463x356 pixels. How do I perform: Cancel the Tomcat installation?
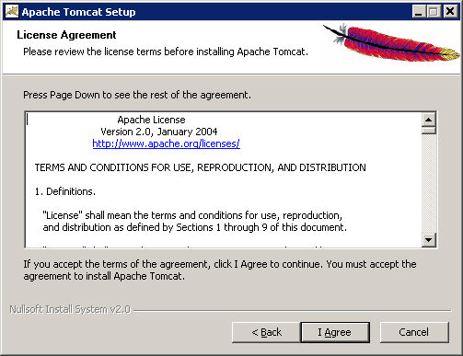[414, 332]
